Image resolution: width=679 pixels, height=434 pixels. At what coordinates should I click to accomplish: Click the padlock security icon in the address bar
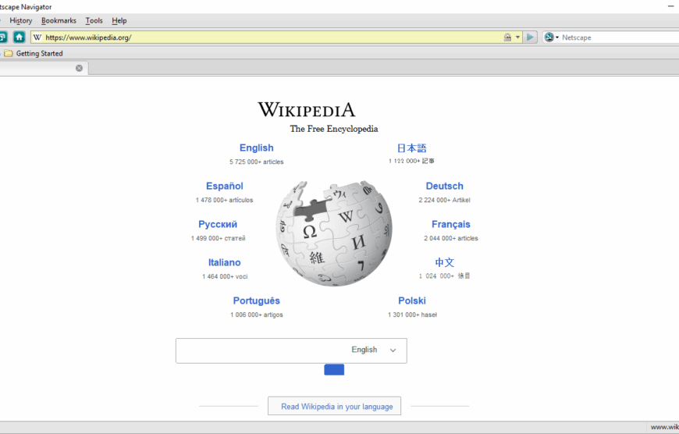[x=507, y=37]
